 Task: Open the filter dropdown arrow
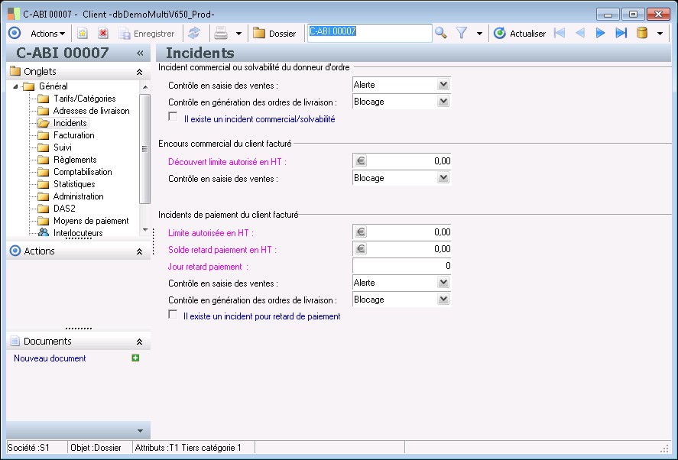coord(479,34)
